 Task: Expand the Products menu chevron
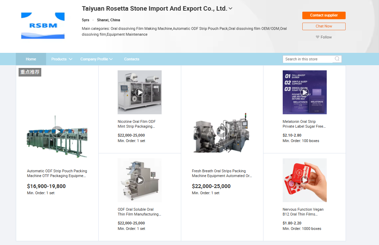[71, 59]
